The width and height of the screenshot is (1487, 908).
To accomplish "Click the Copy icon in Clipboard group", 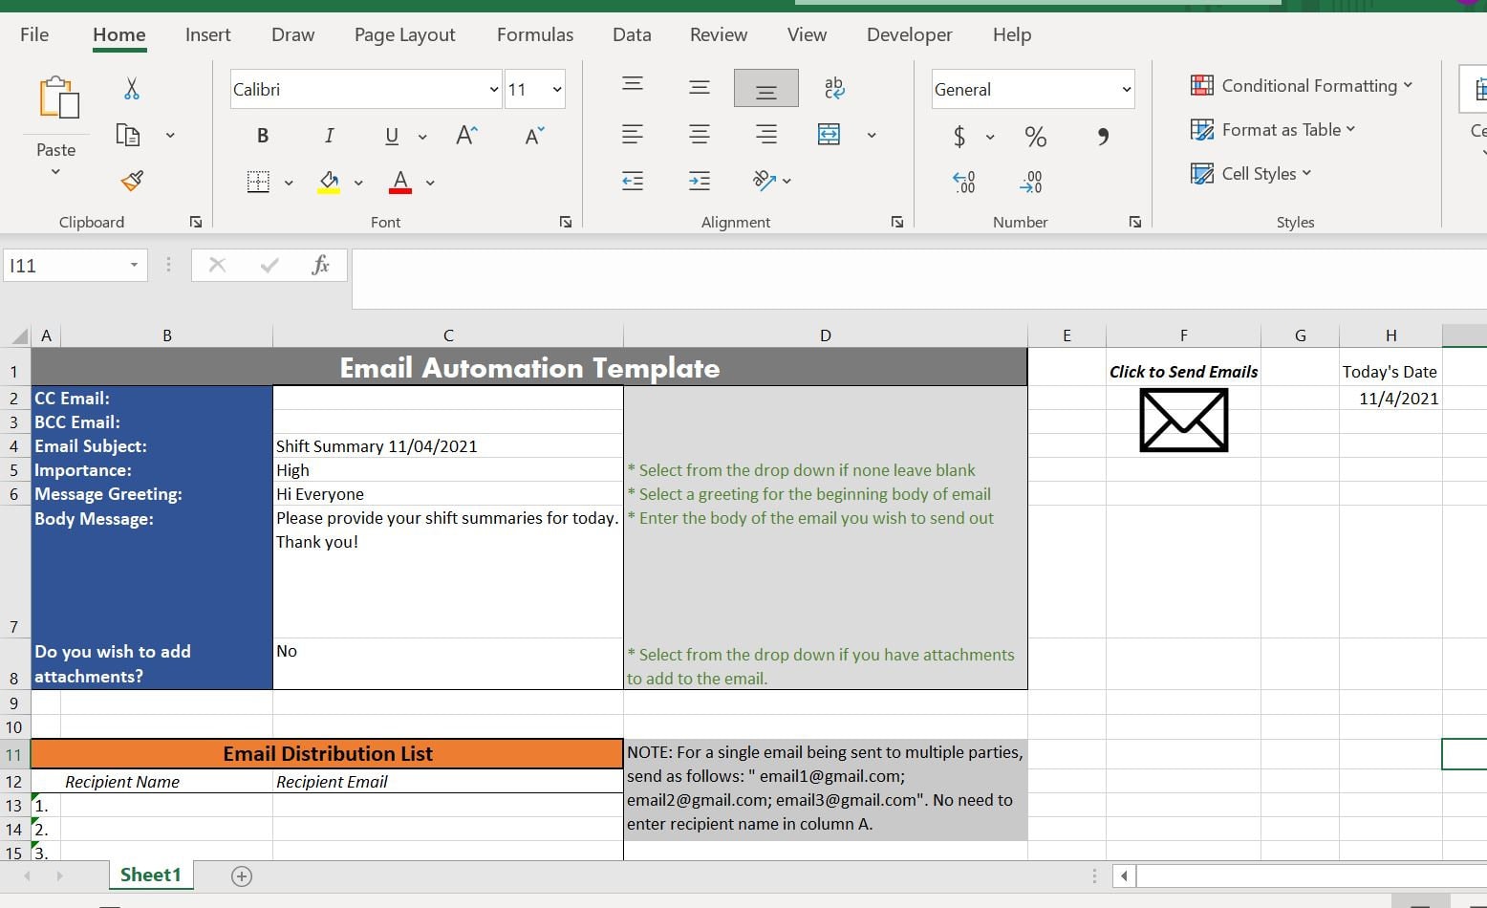I will click(x=127, y=134).
